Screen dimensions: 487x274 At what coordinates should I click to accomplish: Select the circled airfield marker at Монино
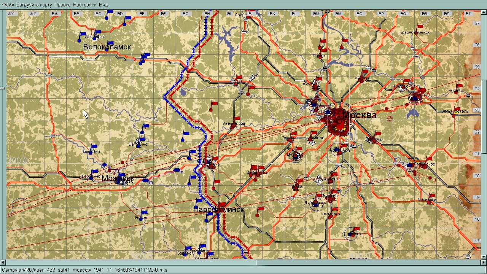pos(415,99)
